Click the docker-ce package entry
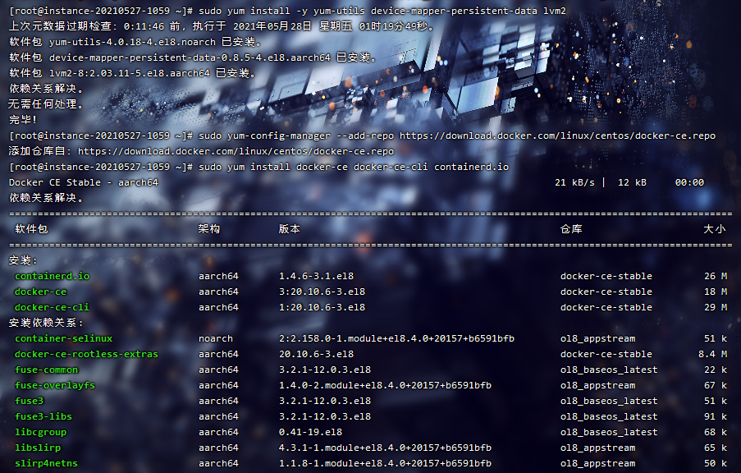This screenshot has height=473, width=741. (x=41, y=292)
